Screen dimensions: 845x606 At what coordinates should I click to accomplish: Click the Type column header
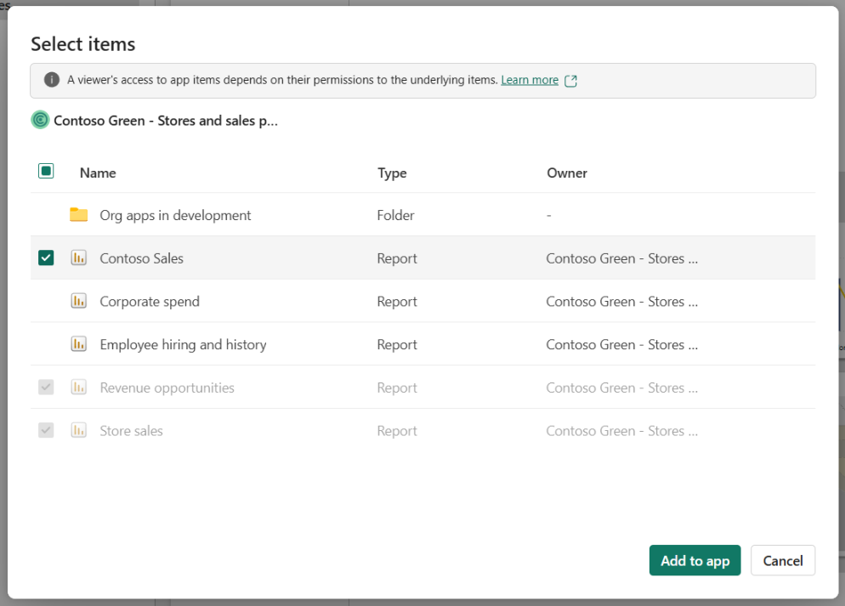coord(392,173)
